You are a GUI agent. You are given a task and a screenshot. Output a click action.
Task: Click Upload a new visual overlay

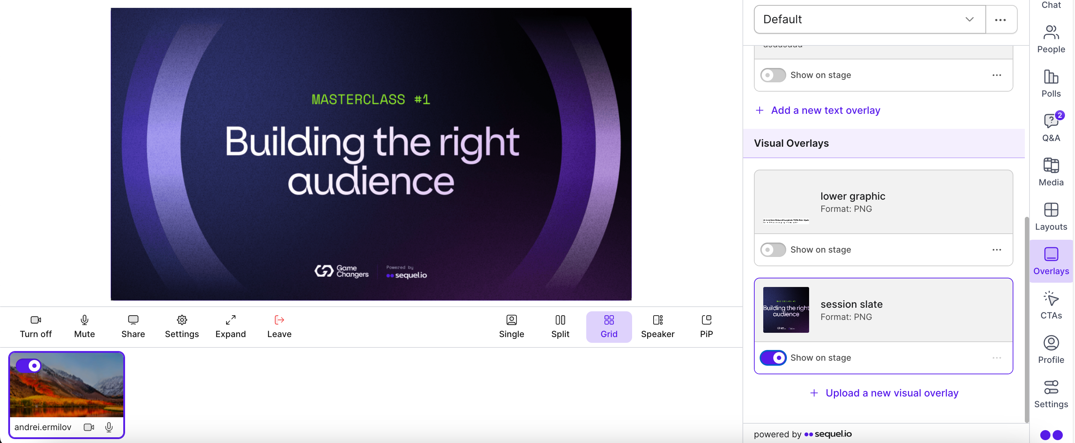tap(884, 393)
